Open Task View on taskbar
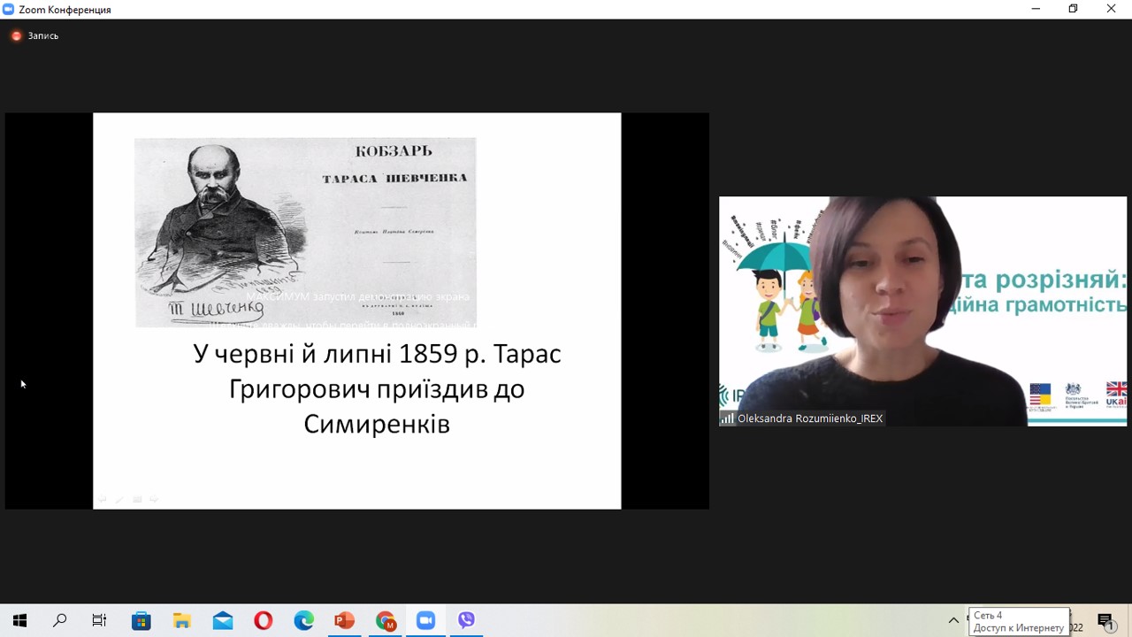This screenshot has width=1132, height=637. tap(99, 621)
